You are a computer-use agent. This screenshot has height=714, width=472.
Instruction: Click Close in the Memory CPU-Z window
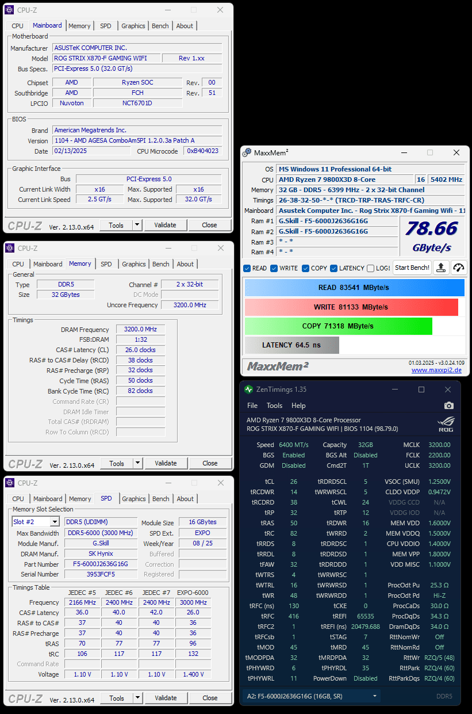pos(210,463)
